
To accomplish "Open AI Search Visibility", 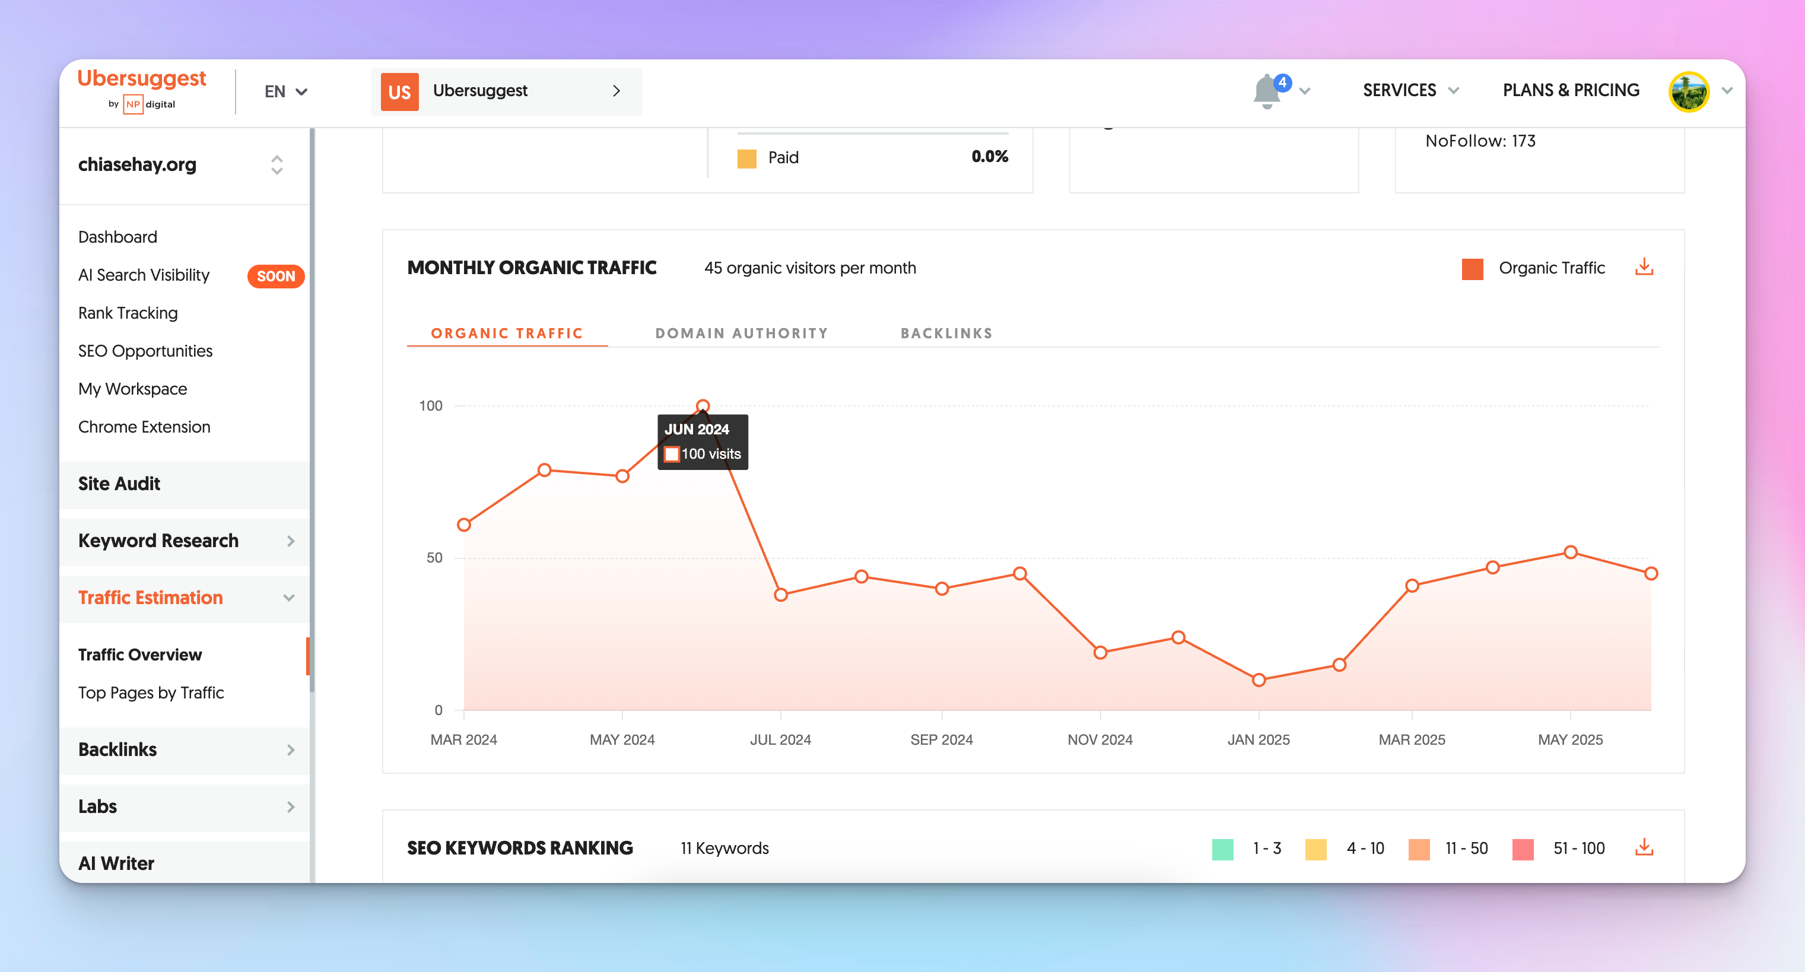I will (144, 275).
